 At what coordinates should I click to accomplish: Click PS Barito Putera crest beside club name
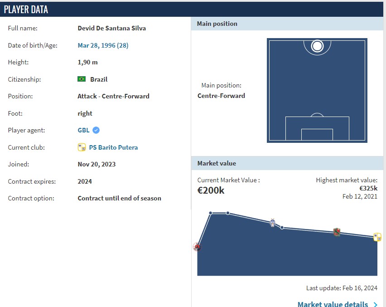coord(82,147)
